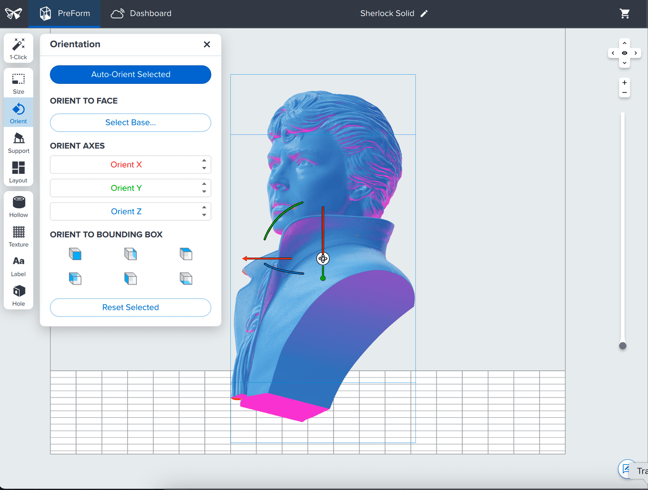The width and height of the screenshot is (648, 490).
Task: Click the layer slicer slider handle
Action: pyautogui.click(x=623, y=346)
